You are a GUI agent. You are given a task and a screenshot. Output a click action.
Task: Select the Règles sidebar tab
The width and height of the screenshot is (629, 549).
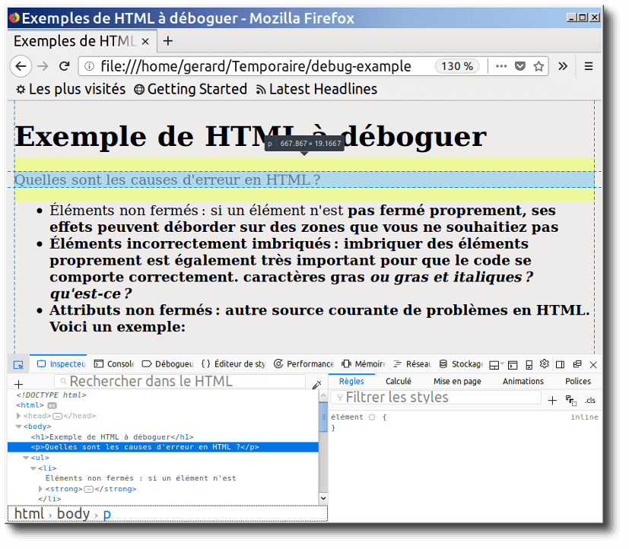[351, 382]
